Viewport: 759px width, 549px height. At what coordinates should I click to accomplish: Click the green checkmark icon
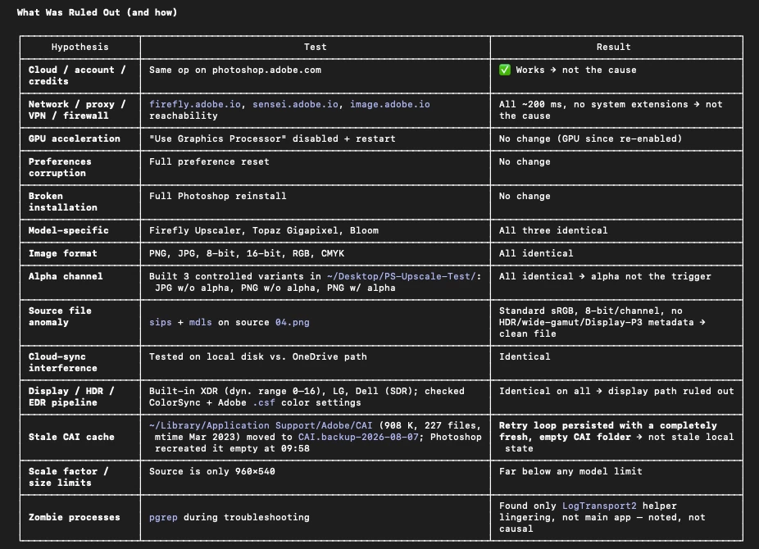(x=504, y=70)
